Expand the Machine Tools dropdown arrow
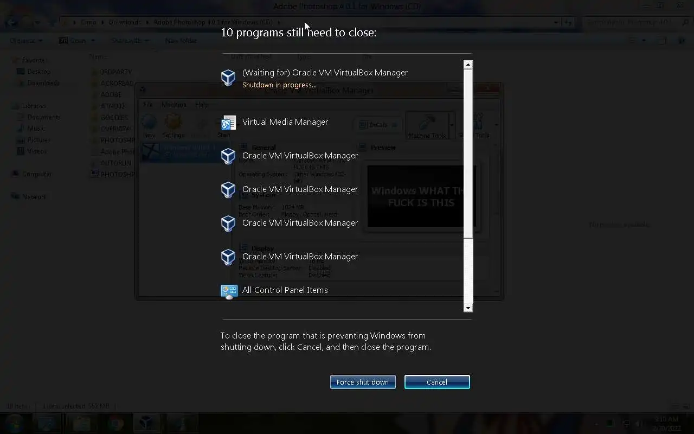The image size is (694, 434). tap(452, 125)
